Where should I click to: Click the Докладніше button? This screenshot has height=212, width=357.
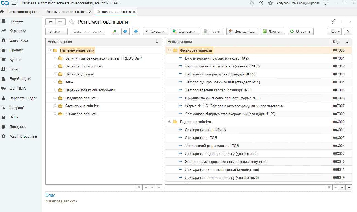click(x=242, y=31)
